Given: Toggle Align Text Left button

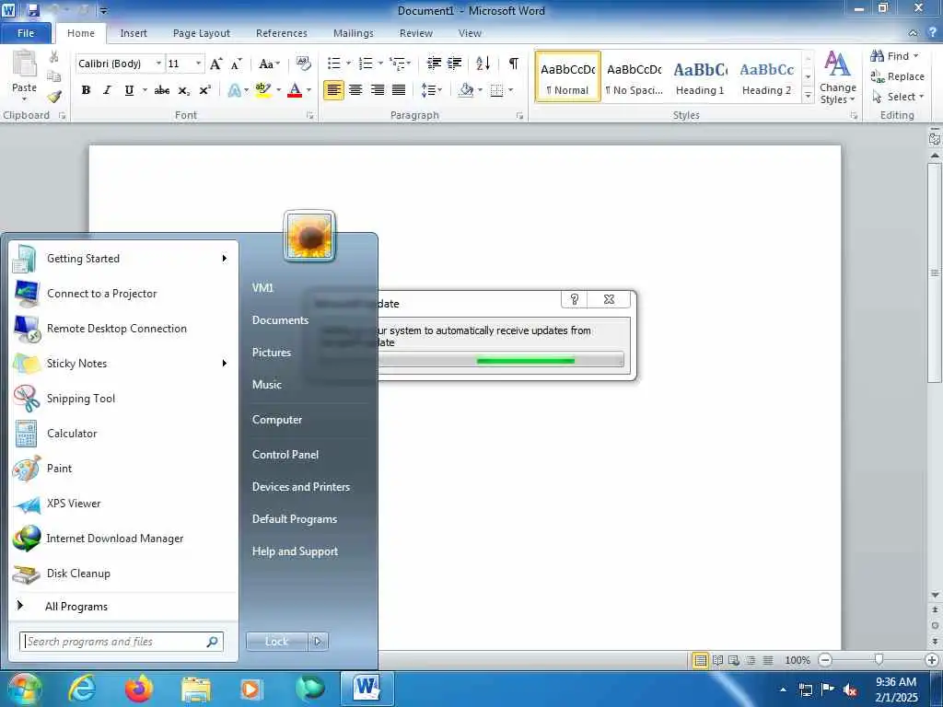Looking at the screenshot, I should 333,90.
